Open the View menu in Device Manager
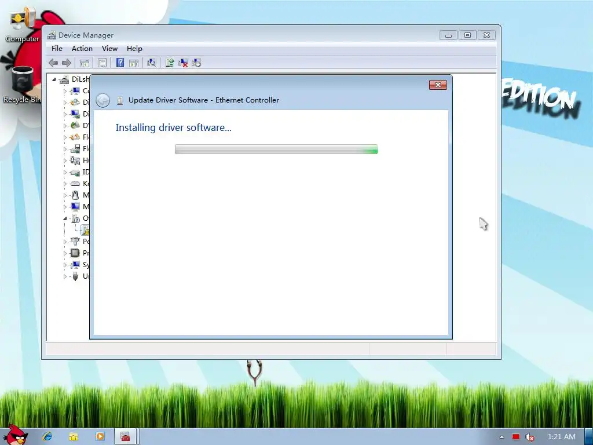This screenshot has height=445, width=593. [109, 49]
